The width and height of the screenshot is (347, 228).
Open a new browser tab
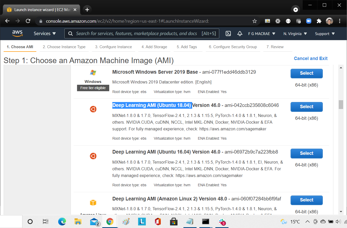87,10
